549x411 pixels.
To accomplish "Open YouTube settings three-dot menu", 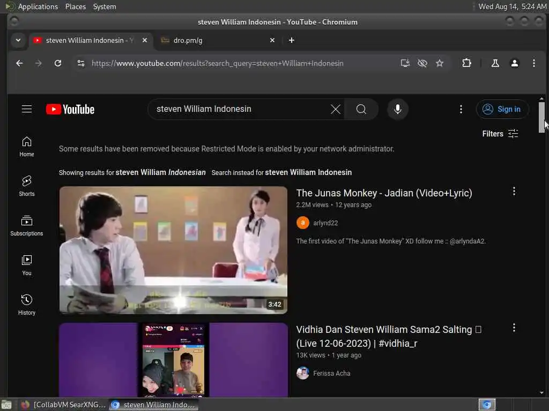I will pos(461,109).
